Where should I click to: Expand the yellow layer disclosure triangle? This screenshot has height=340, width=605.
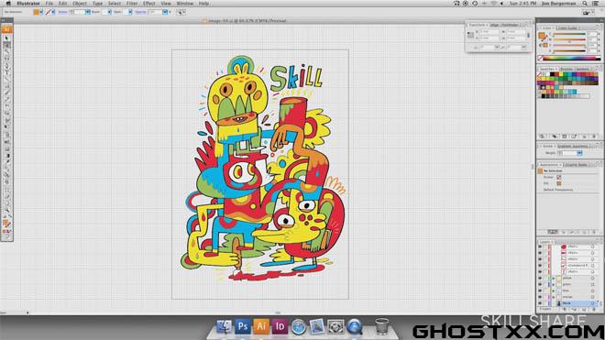point(554,279)
